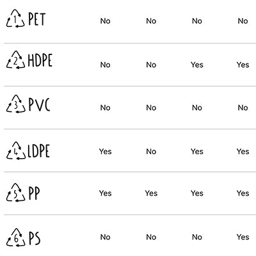The height and width of the screenshot is (256, 256).
Task: Click the number 1 PET recycling symbol
Action: [x=15, y=19]
